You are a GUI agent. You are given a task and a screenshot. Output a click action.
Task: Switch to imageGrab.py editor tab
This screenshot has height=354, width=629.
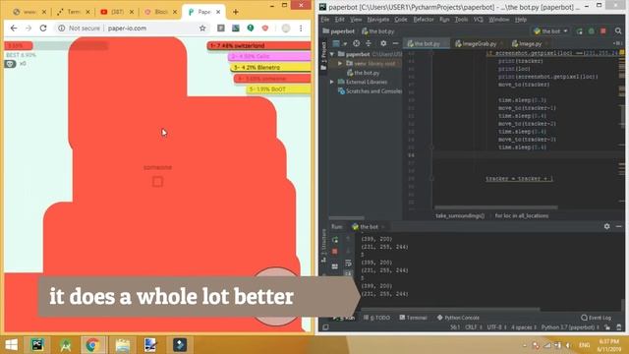(477, 43)
